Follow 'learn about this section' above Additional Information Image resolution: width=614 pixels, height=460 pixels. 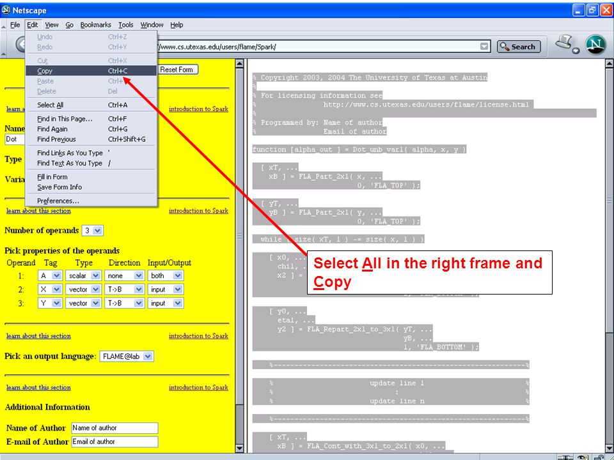pyautogui.click(x=38, y=387)
